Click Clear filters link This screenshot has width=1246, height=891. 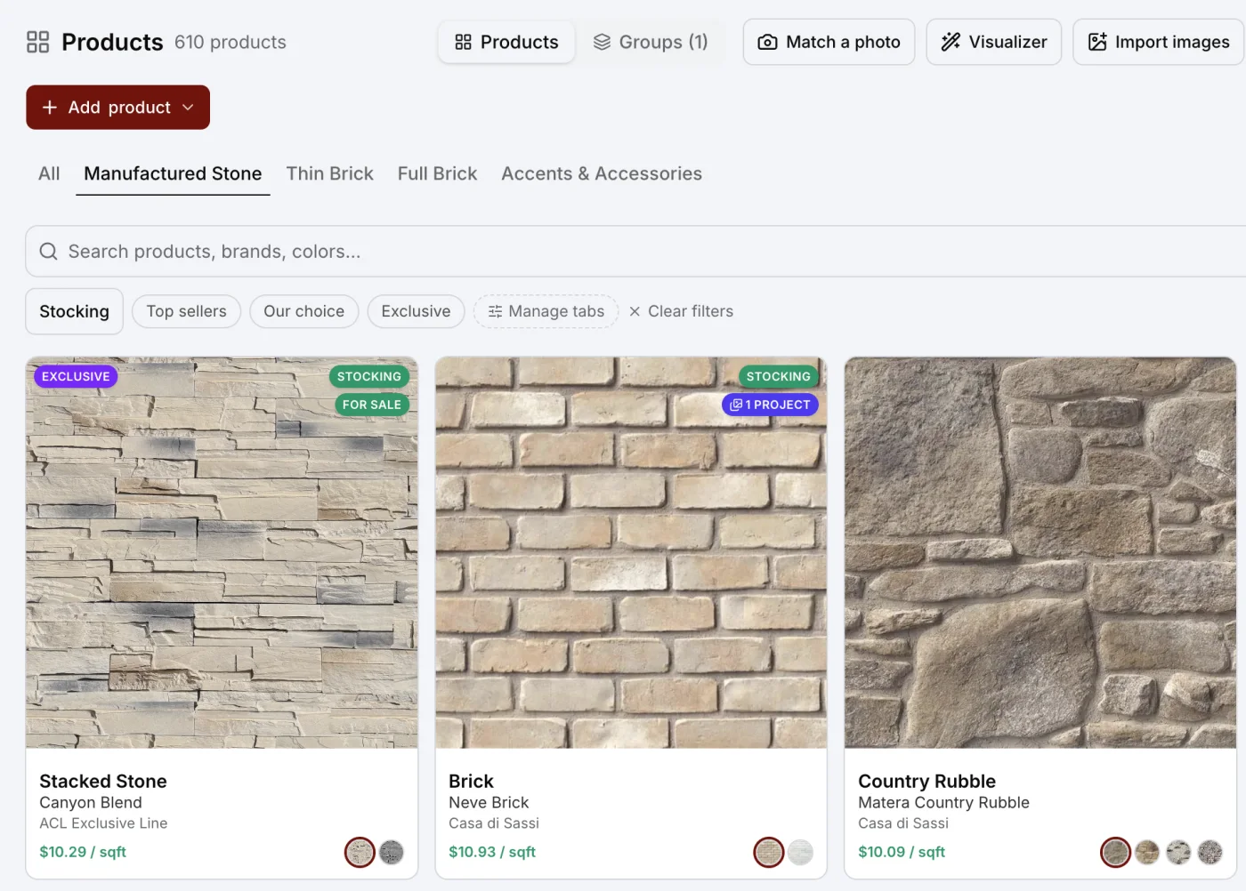pyautogui.click(x=681, y=311)
